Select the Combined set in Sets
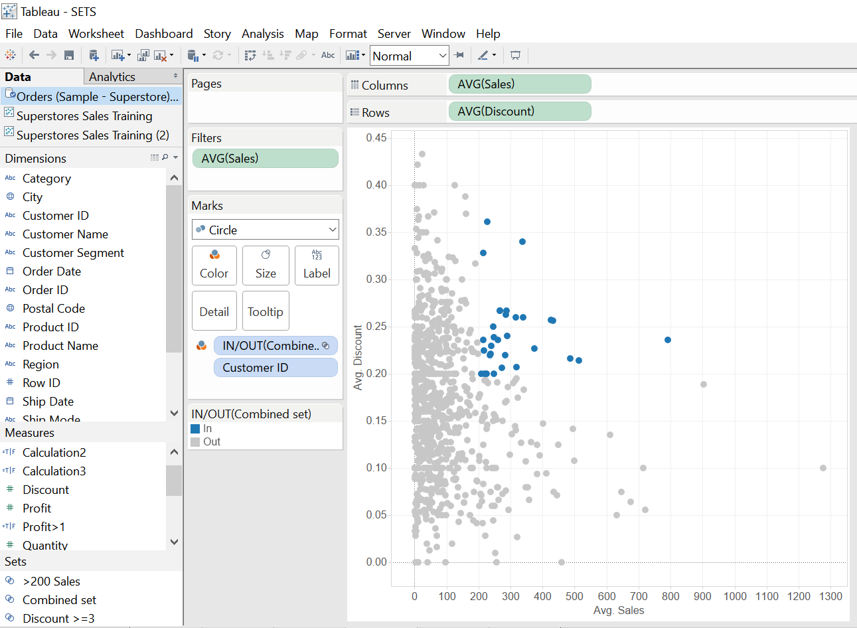The height and width of the screenshot is (628, 857). pyautogui.click(x=59, y=599)
